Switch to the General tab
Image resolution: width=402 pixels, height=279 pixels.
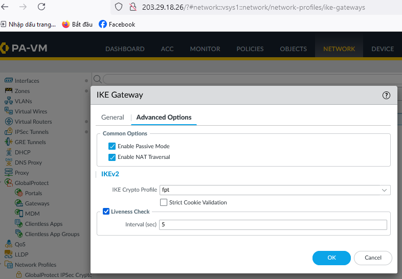coord(113,118)
